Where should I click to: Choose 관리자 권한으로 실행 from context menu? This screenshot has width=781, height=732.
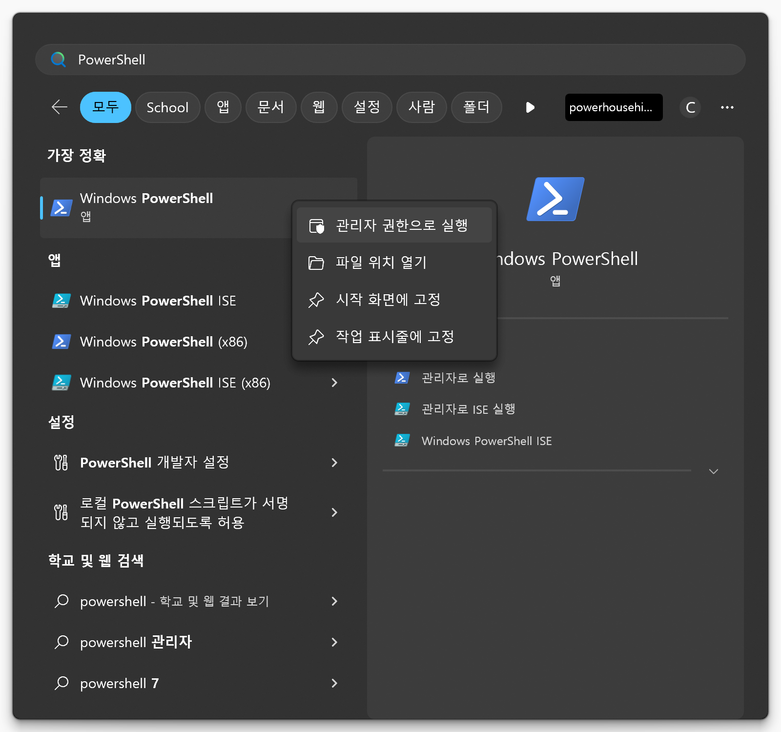tap(394, 225)
